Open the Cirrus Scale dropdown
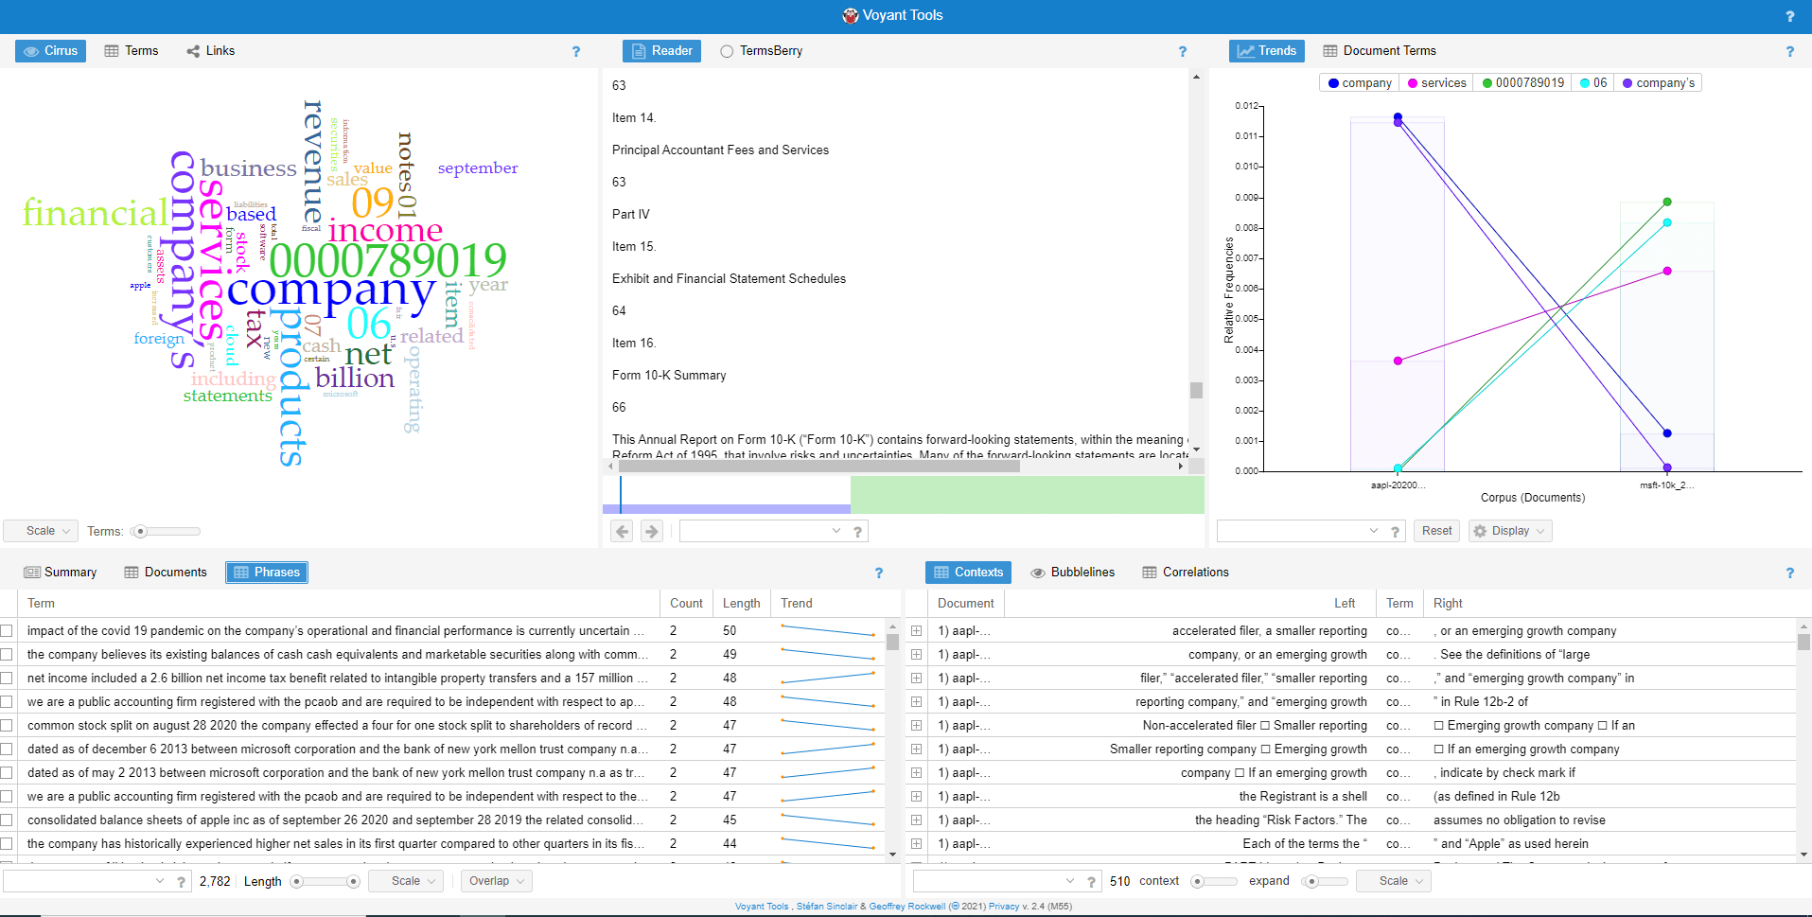1812x917 pixels. 41,531
